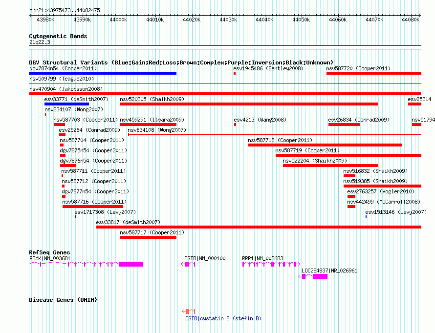Click nsv470904 (Jakobsson2008) label
Image resolution: width=435 pixels, height=333 pixels.
[x=66, y=89]
